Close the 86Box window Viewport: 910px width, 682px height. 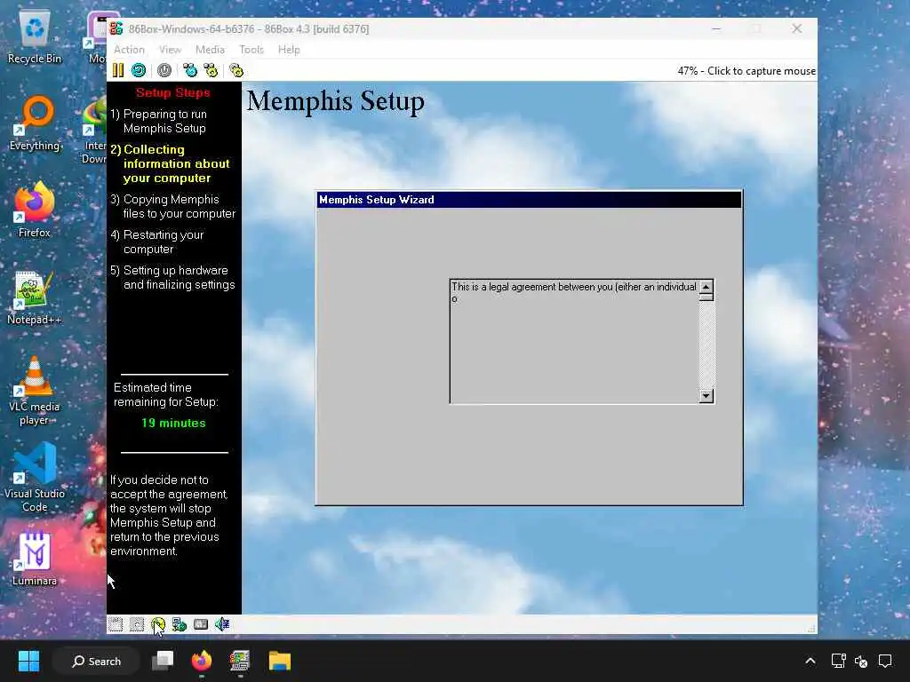click(x=797, y=28)
